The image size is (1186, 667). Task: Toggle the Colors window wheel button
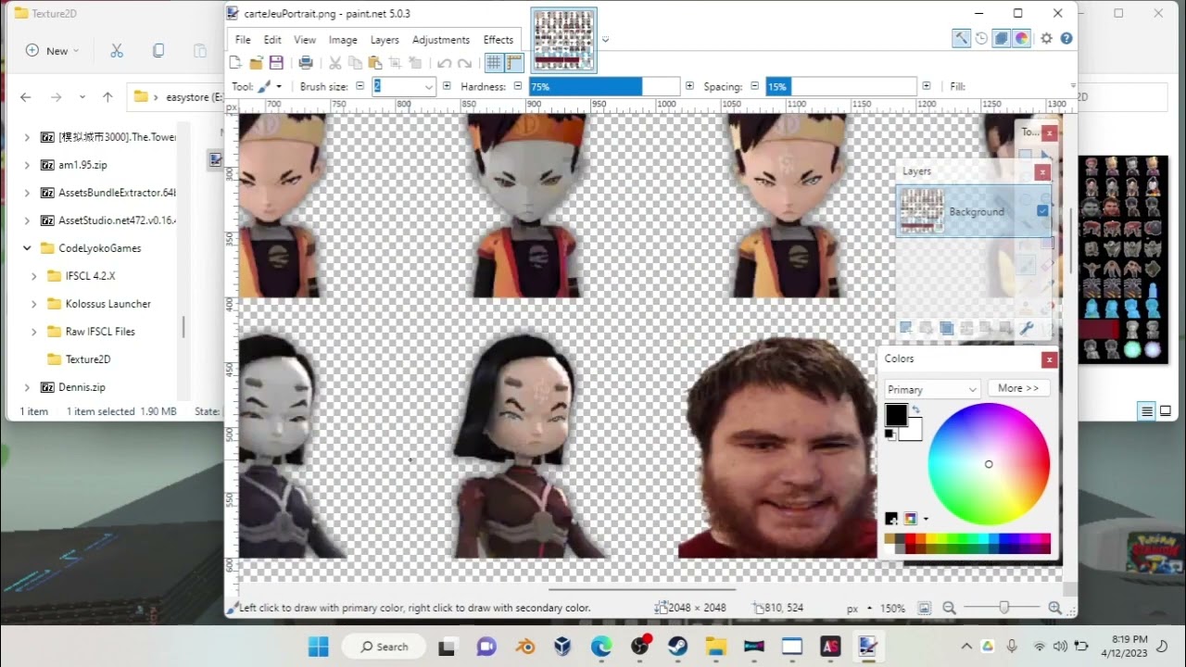pyautogui.click(x=1021, y=38)
